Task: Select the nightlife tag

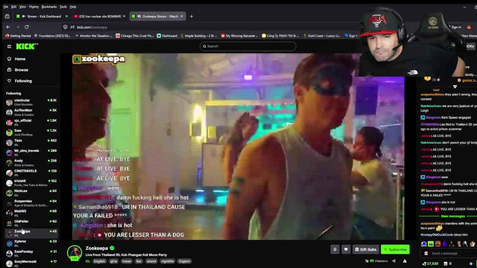Action: pos(167,261)
